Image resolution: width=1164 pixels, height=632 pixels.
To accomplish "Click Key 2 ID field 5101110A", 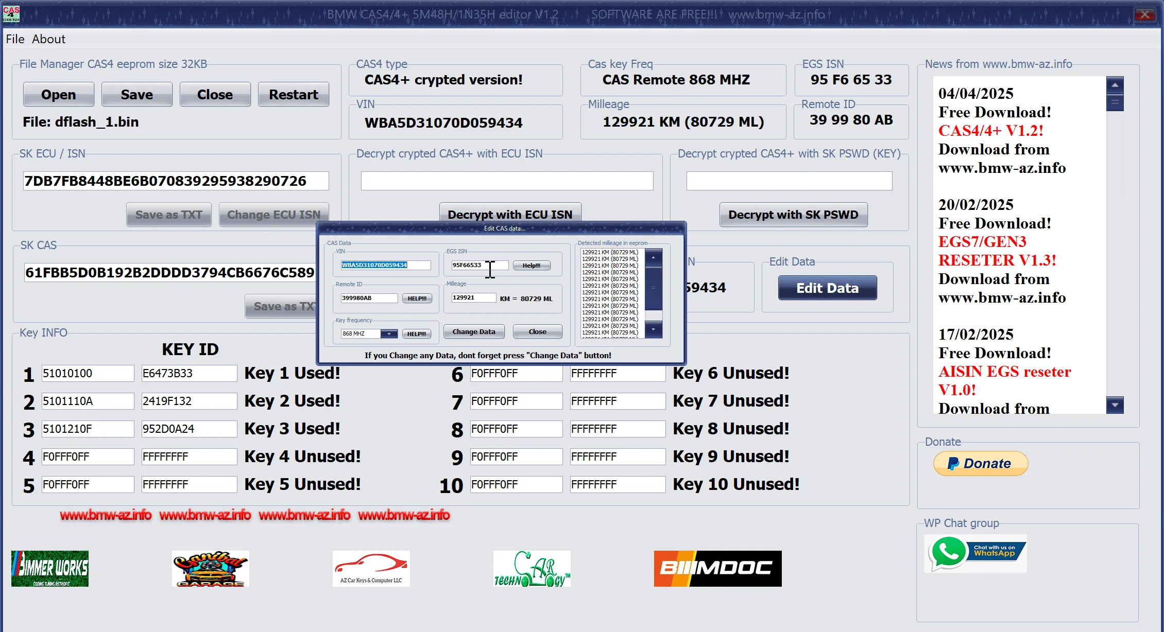I will click(88, 401).
